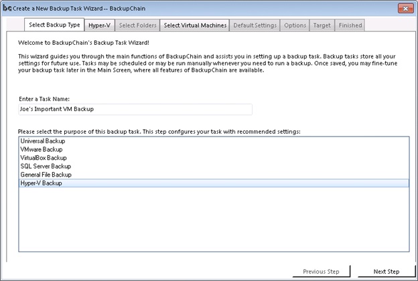This screenshot has height=281, width=418.
Task: Go to the Select Virtual Machines tab
Action: pos(195,25)
